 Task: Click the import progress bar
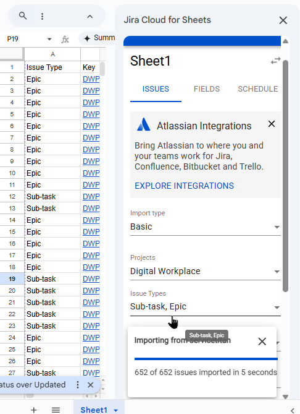(206, 359)
